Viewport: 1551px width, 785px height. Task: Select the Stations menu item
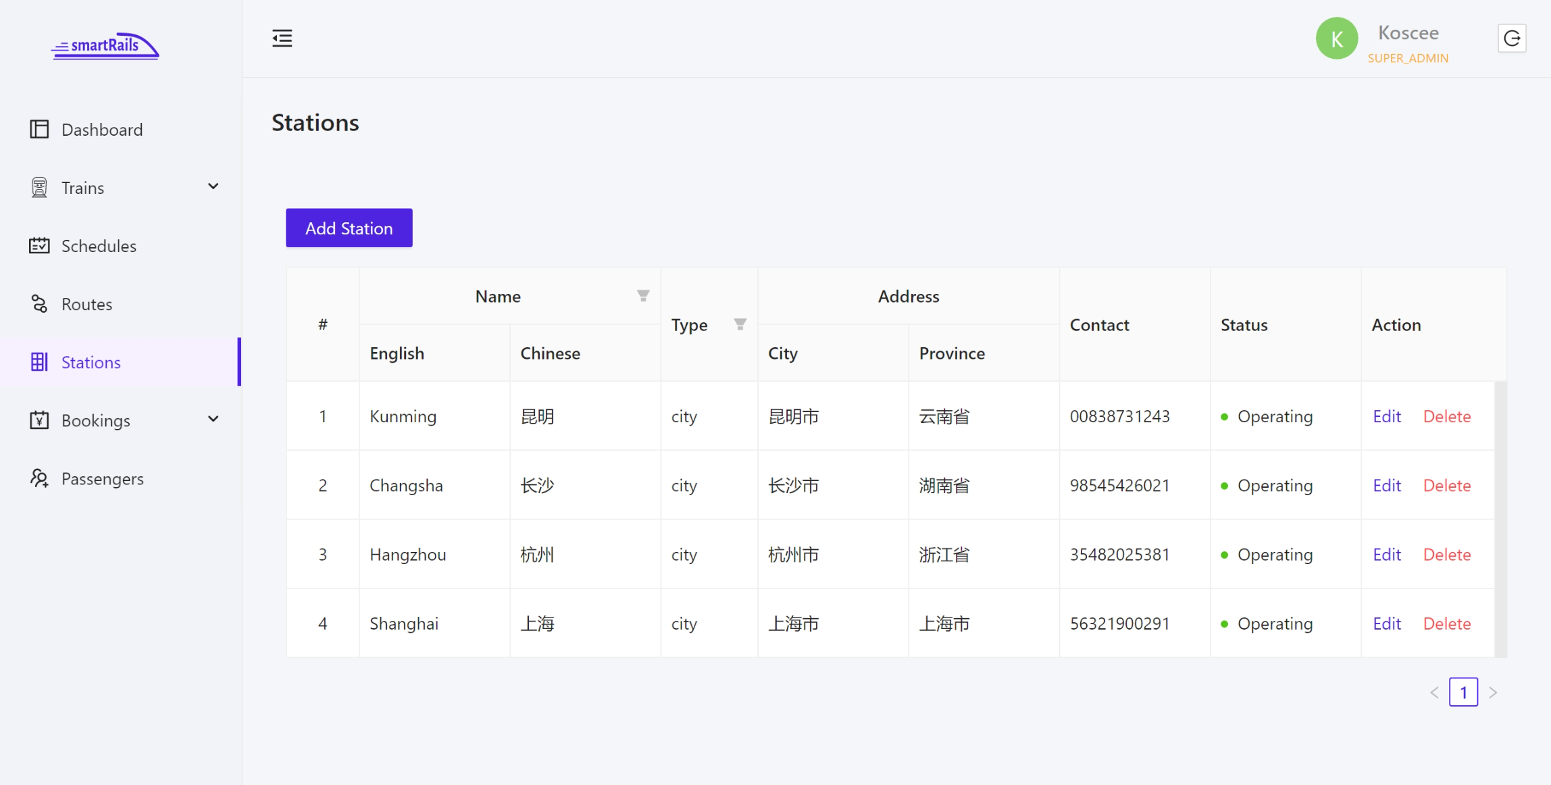click(x=91, y=362)
